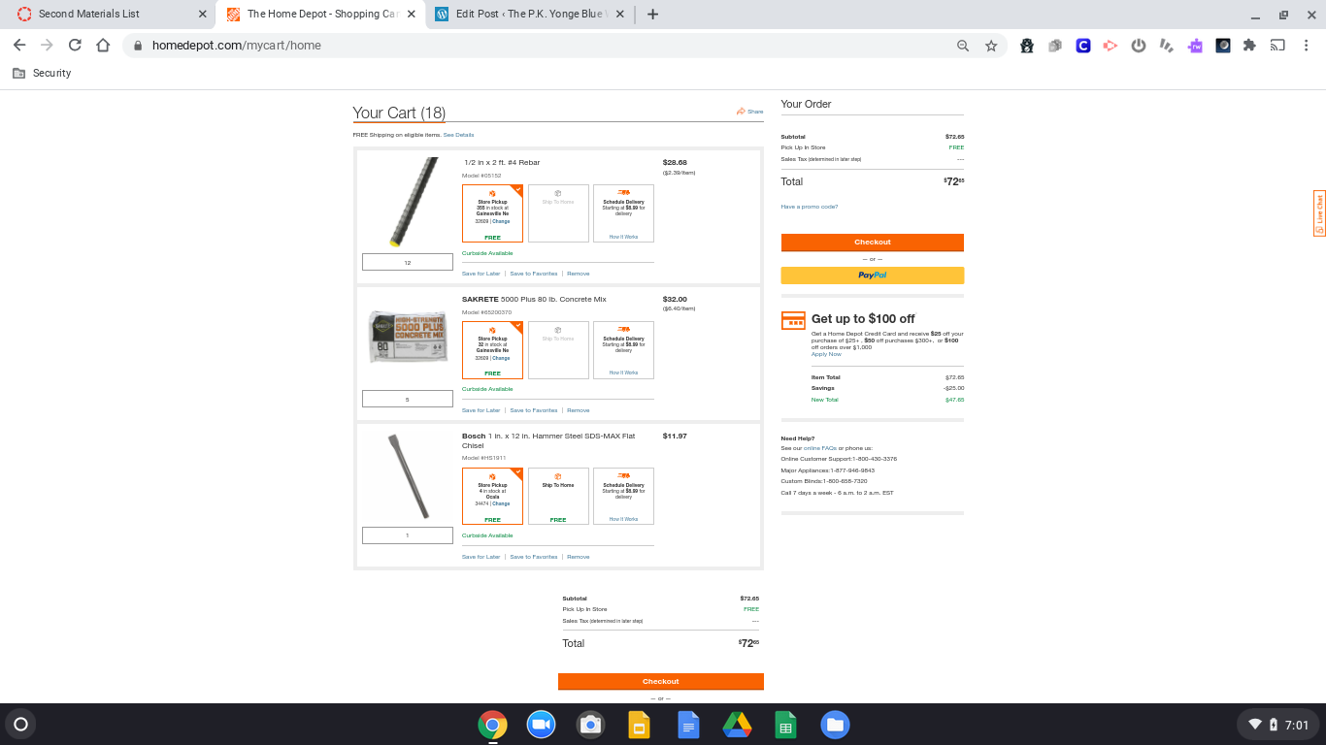Image resolution: width=1326 pixels, height=745 pixels.
Task: Select Ship To Home for Bosch chisel
Action: (x=558, y=496)
